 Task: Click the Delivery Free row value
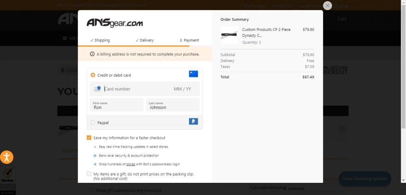[x=310, y=61]
